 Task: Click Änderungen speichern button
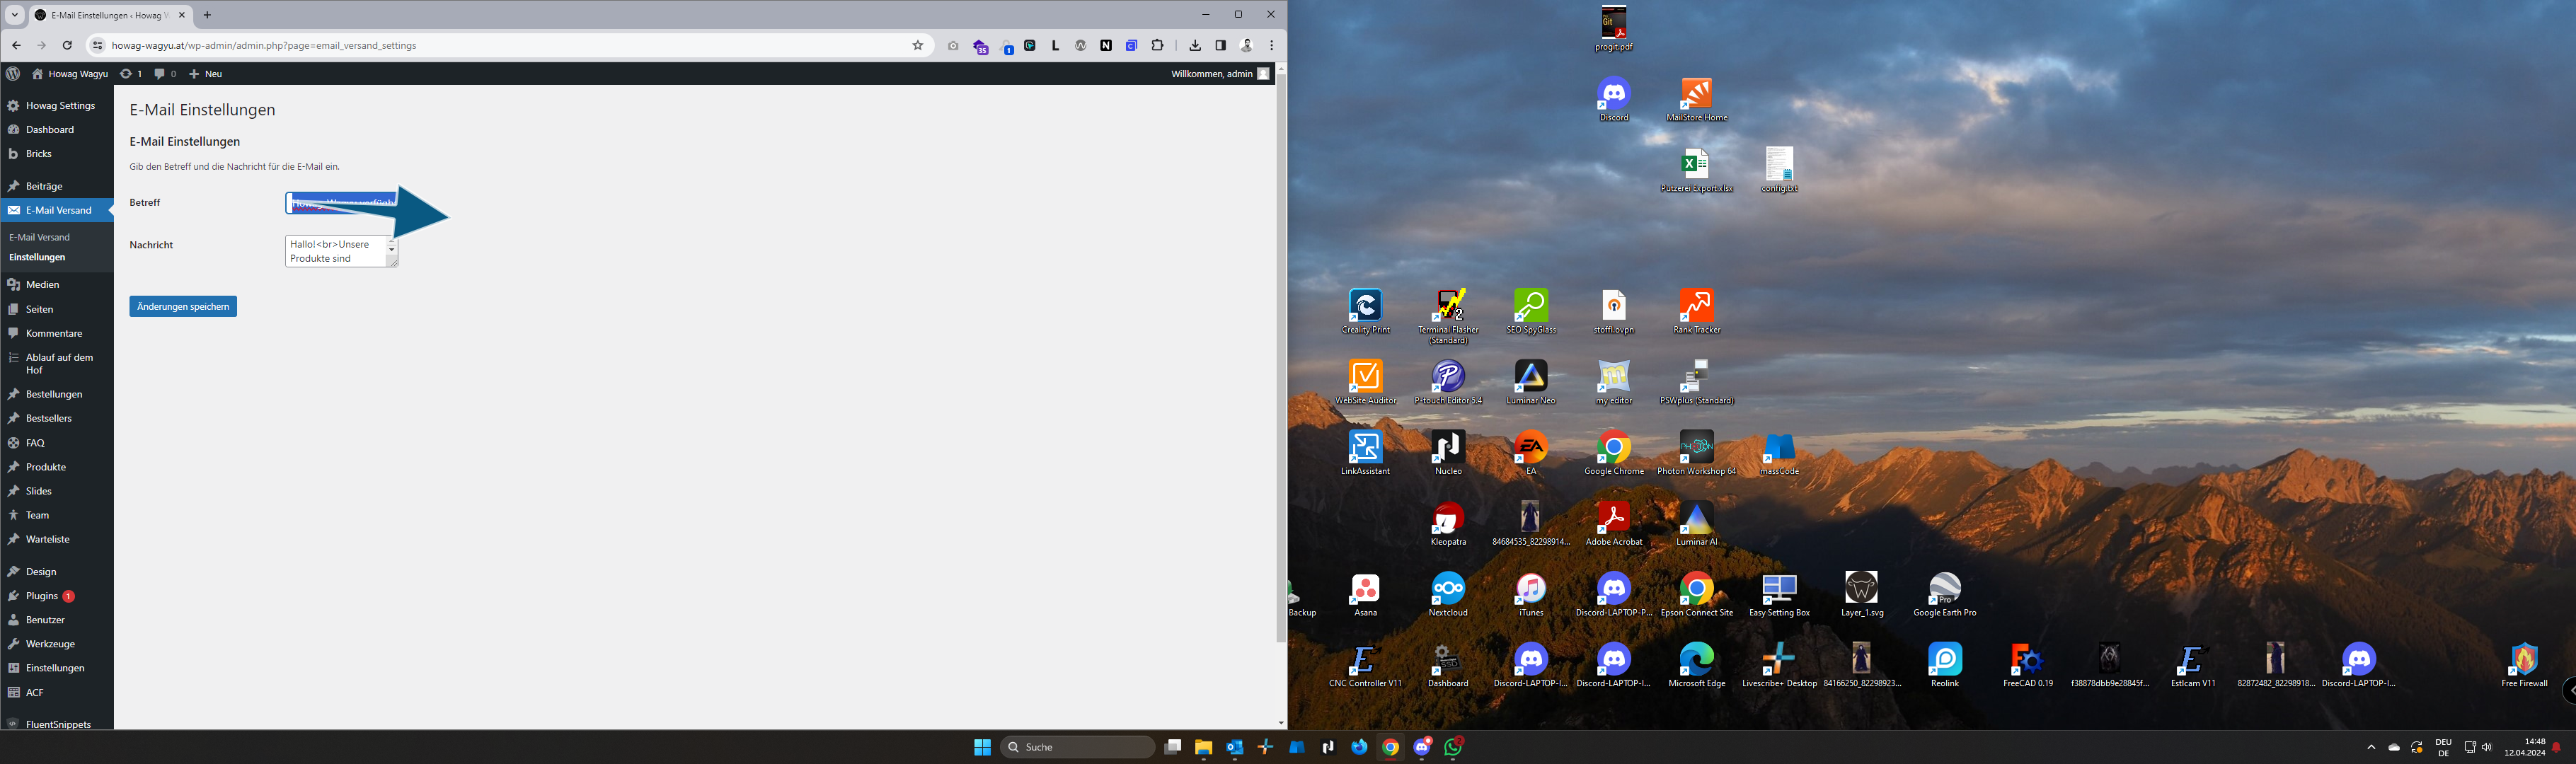183,307
